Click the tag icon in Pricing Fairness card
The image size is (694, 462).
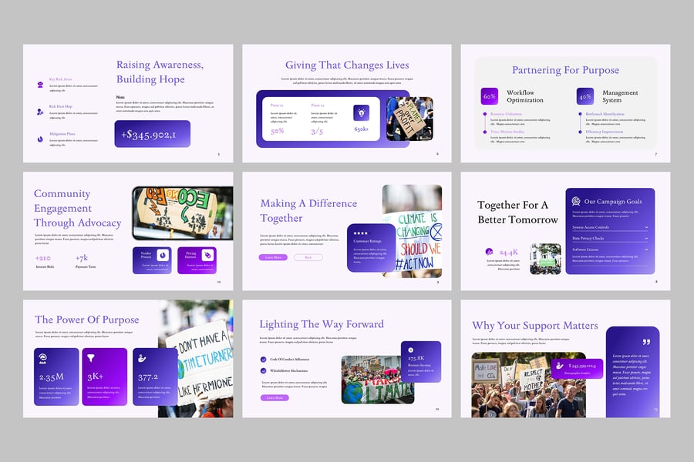tap(206, 255)
